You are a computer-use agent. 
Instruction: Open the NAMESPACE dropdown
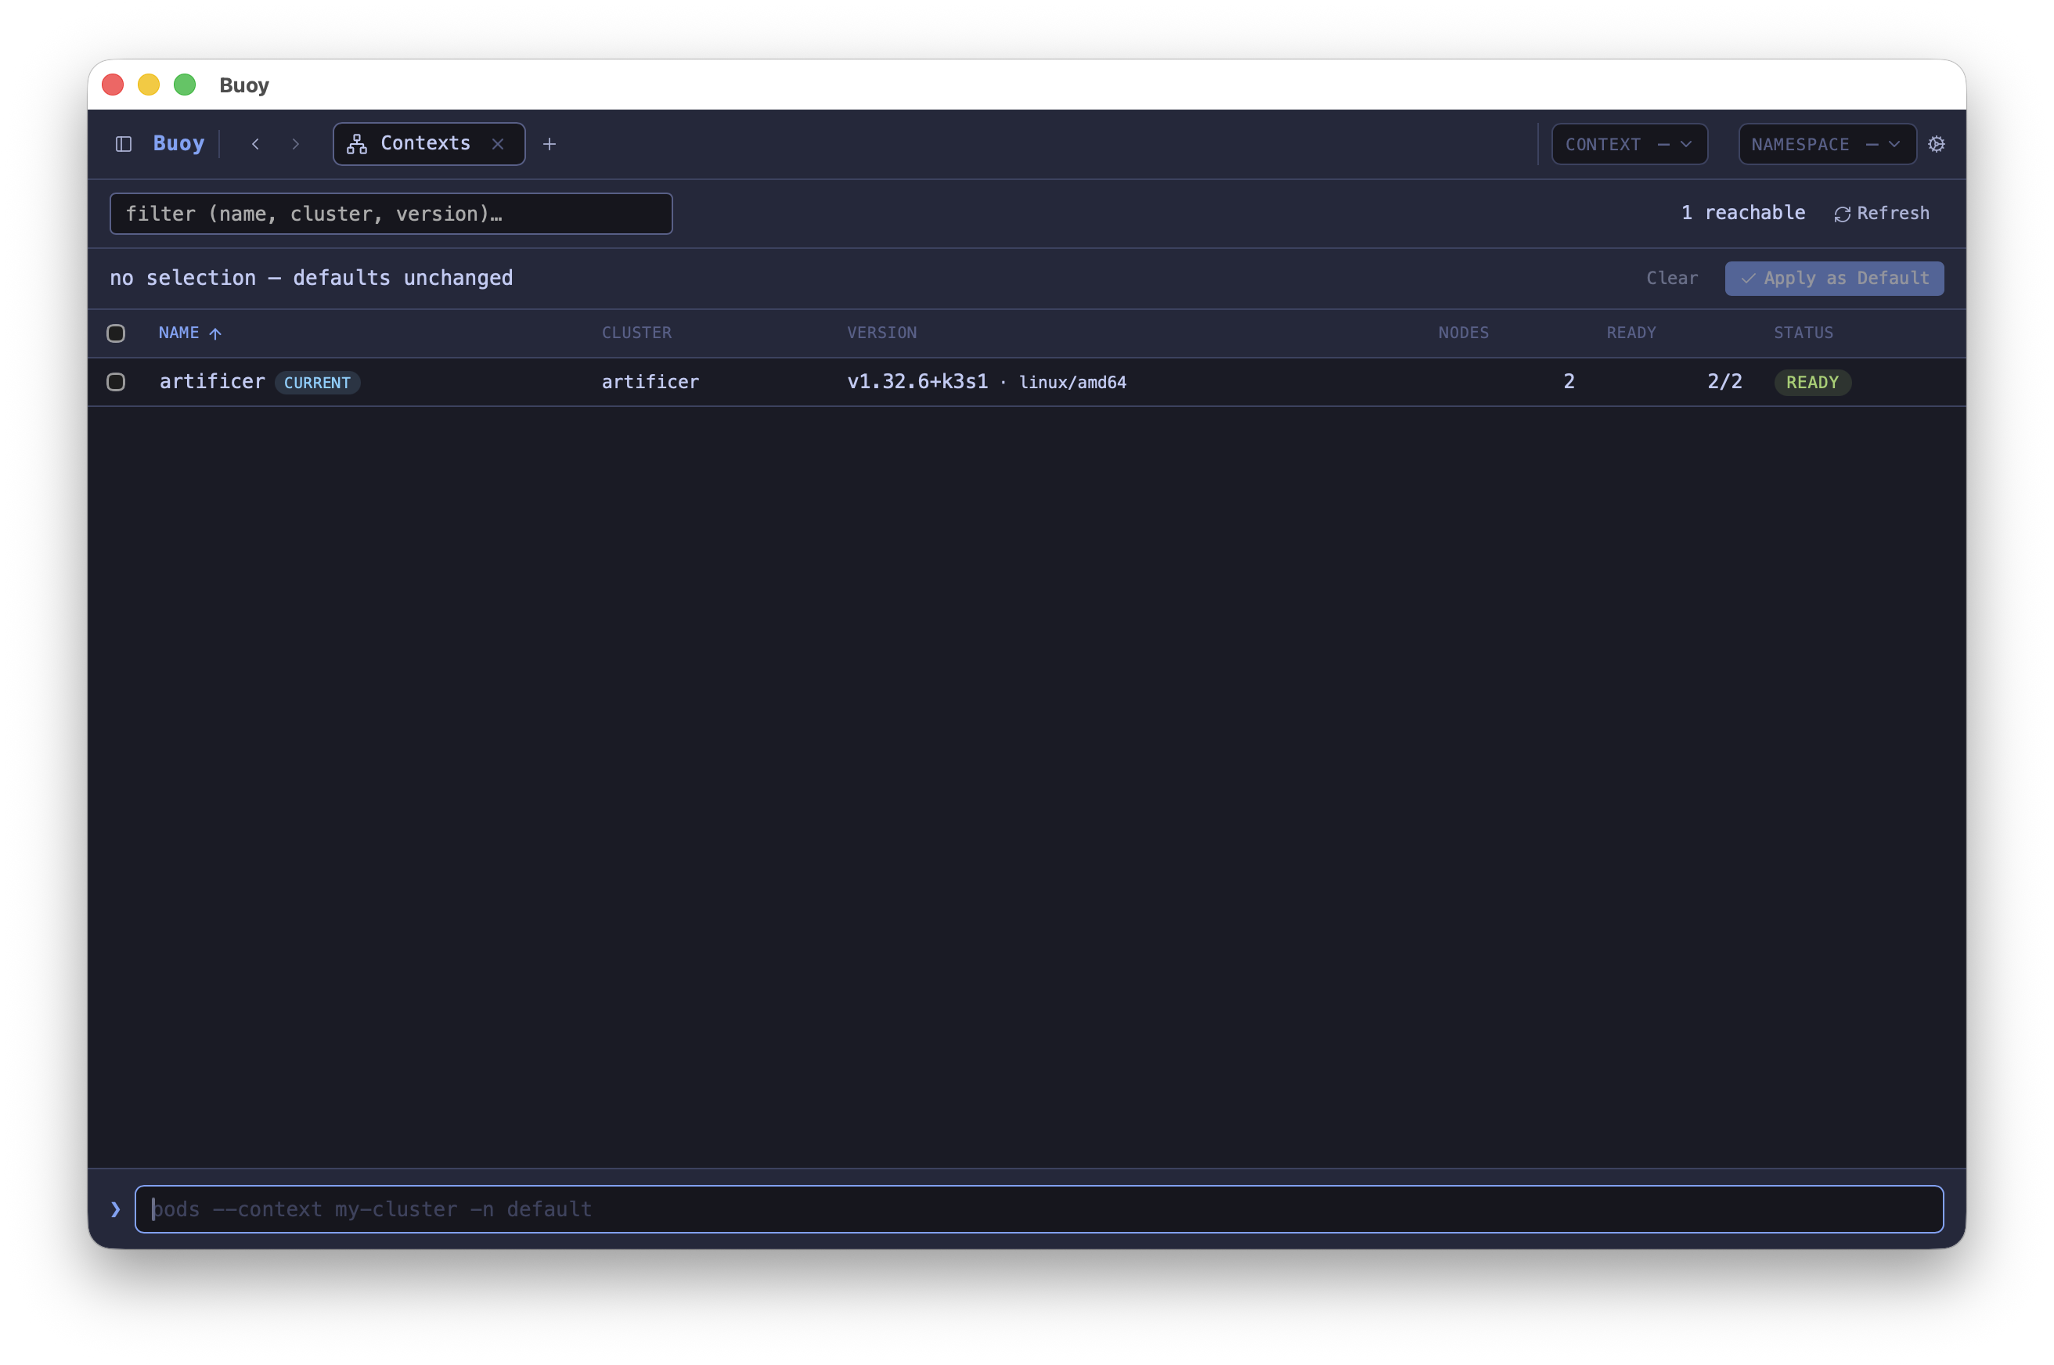[1827, 144]
